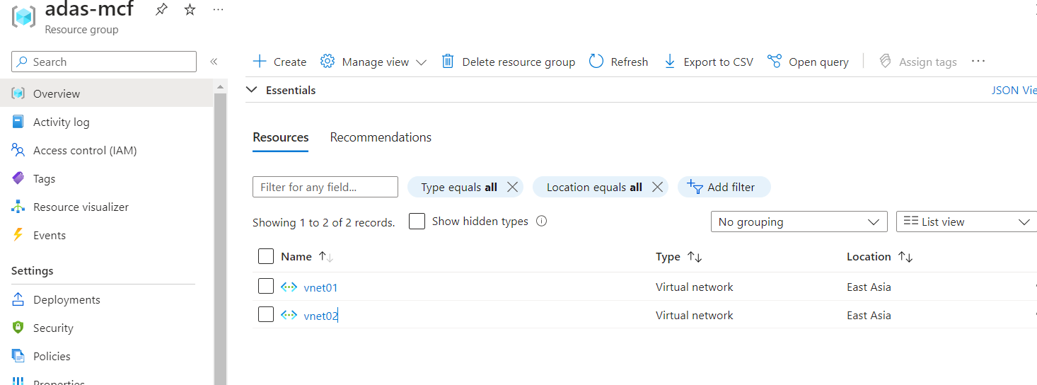Open the ellipsis menu next to title
Image resolution: width=1037 pixels, height=385 pixels.
click(x=218, y=10)
